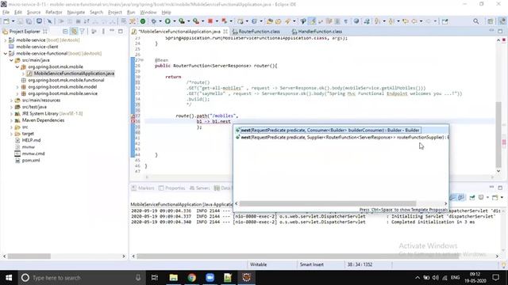The height and width of the screenshot is (285, 508).
Task: Toggle the Java perspective button at top right
Action: [x=502, y=21]
